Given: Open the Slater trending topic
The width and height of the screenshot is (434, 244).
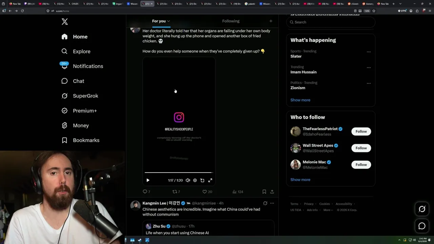Looking at the screenshot, I should [x=296, y=56].
